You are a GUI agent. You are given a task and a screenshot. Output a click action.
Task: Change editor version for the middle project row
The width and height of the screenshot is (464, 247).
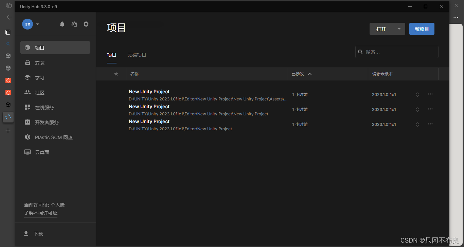417,110
